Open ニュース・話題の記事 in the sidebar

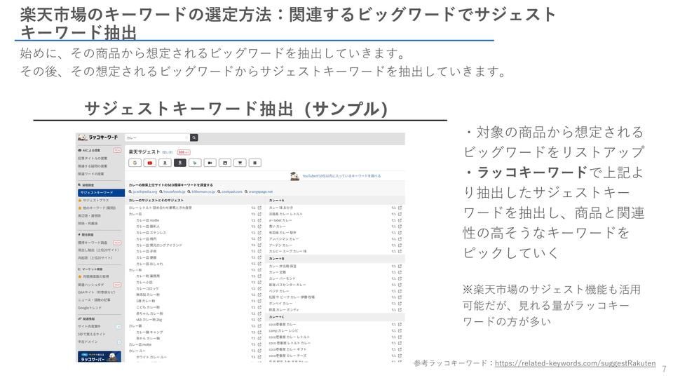94,300
